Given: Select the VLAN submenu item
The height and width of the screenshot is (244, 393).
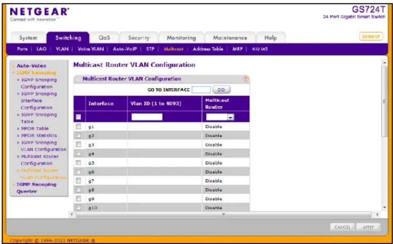Looking at the screenshot, I should pos(62,49).
